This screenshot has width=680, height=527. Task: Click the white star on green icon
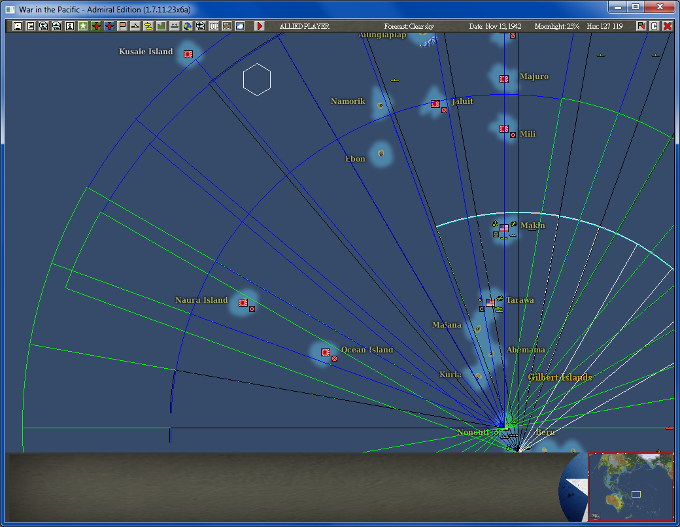(83, 26)
